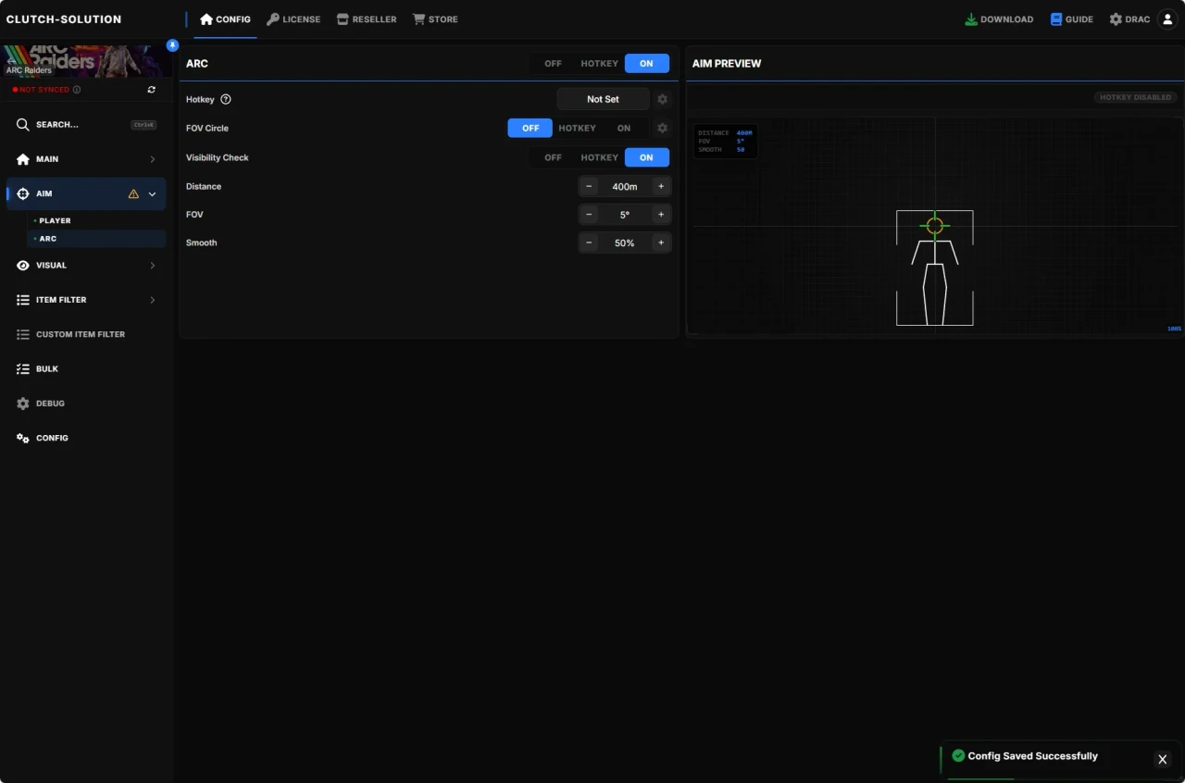Click the refresh sync icon
The height and width of the screenshot is (783, 1185).
pos(152,90)
